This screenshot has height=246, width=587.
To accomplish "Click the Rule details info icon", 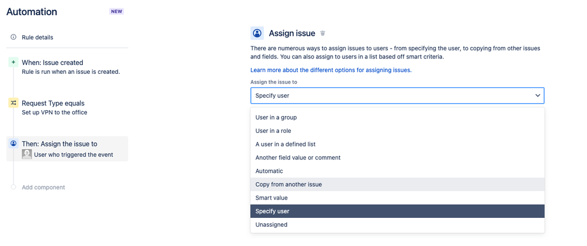I will (13, 37).
